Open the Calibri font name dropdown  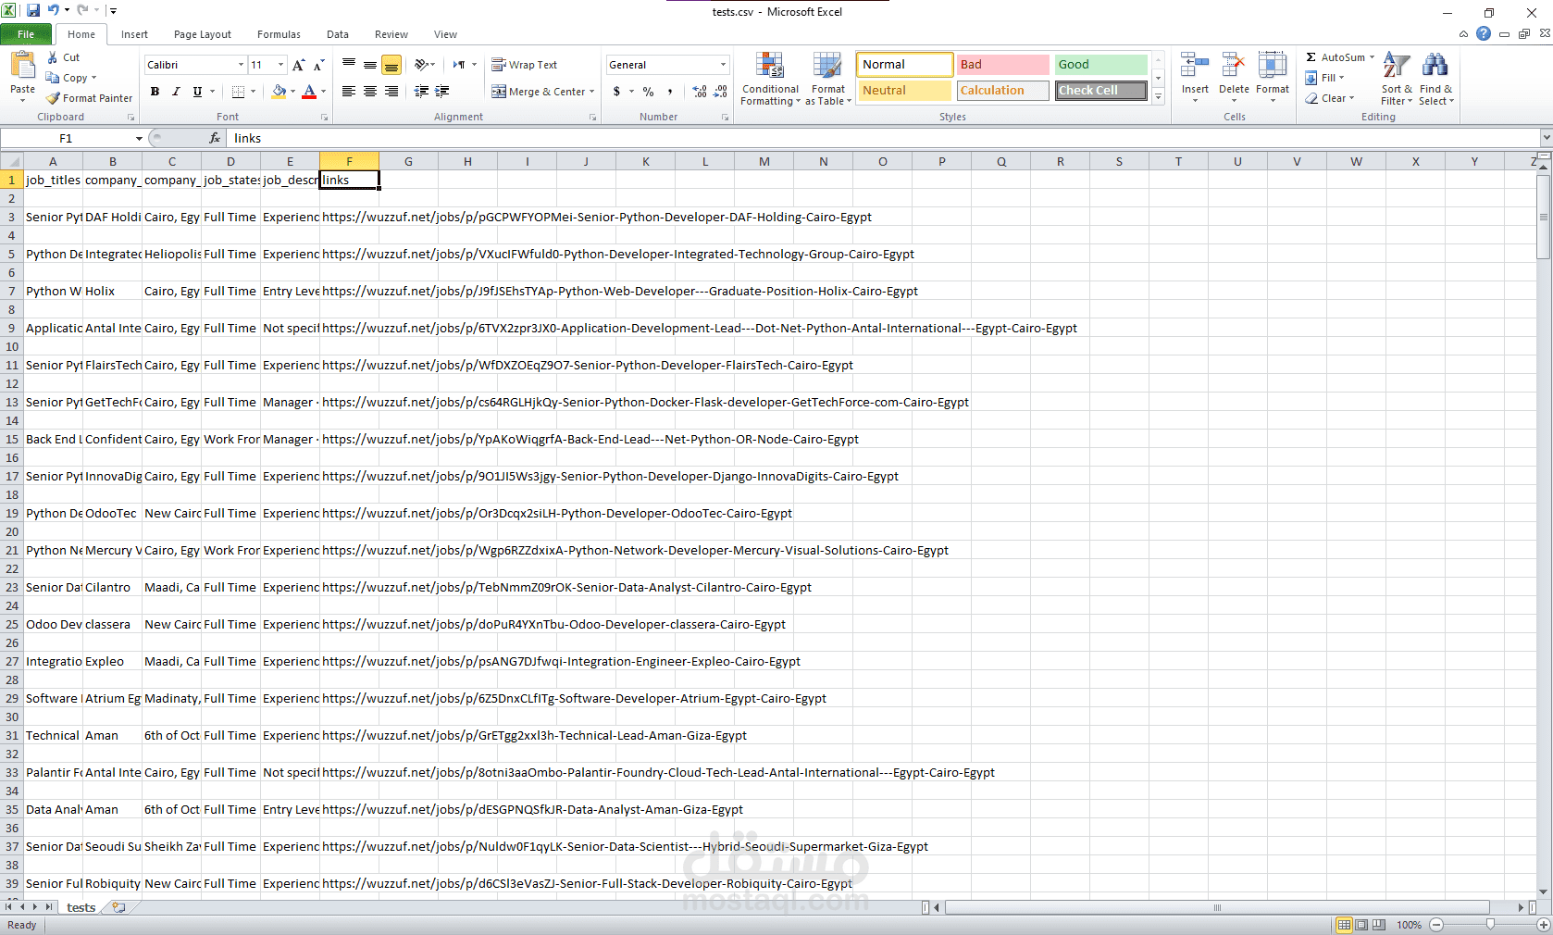tap(241, 65)
